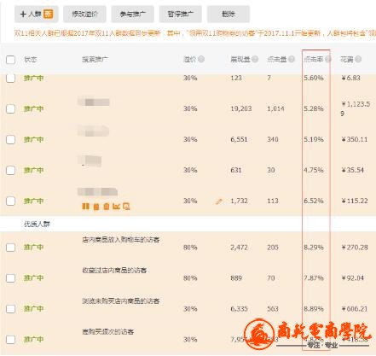
Task: Select the 店内商品放入购物车的访客 row checkbox
Action: point(10,248)
